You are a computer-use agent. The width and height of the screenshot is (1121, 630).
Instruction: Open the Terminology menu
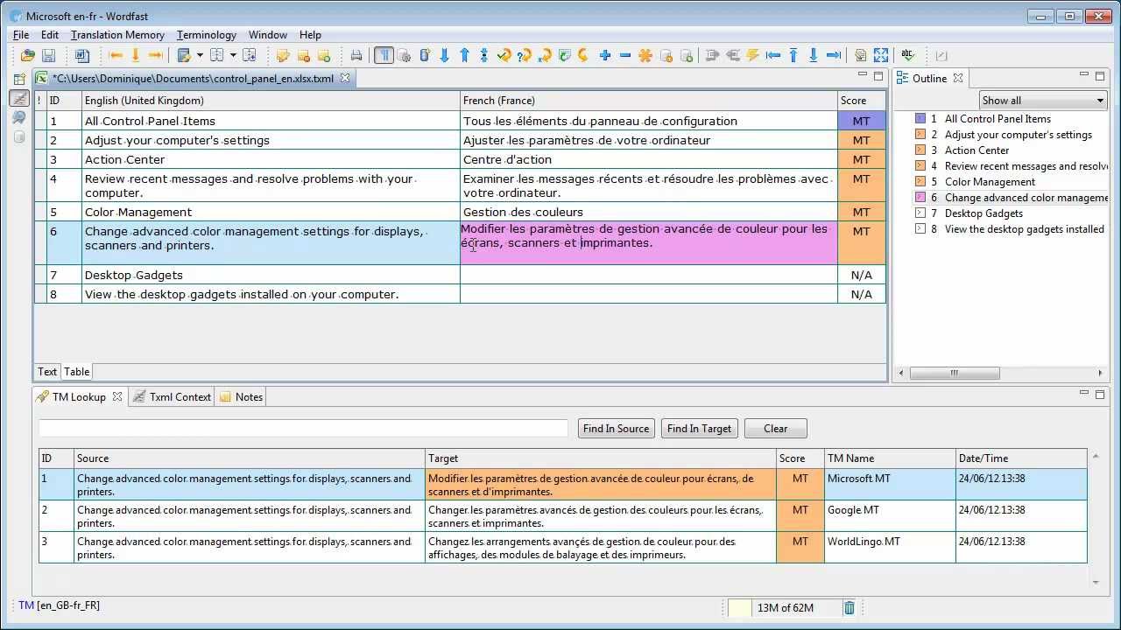point(207,35)
